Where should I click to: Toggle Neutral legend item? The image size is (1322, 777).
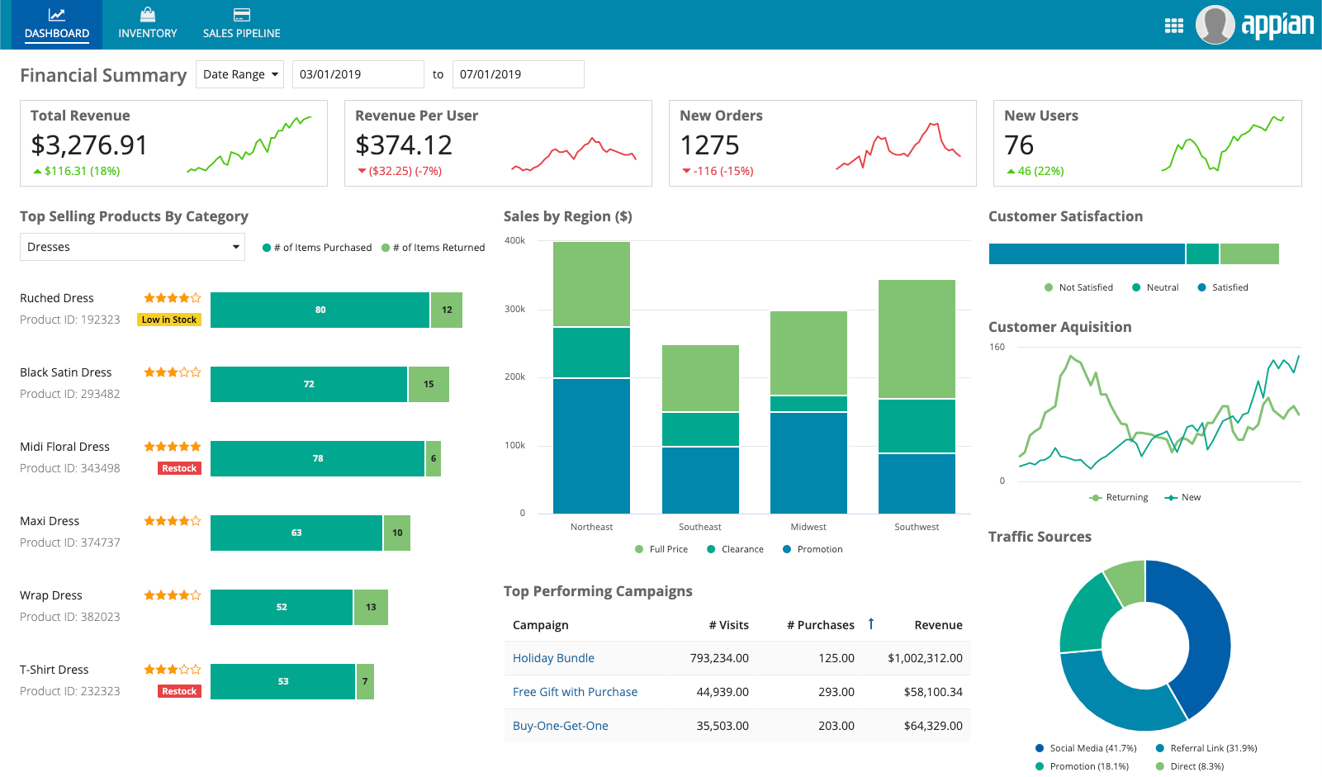click(x=1155, y=287)
